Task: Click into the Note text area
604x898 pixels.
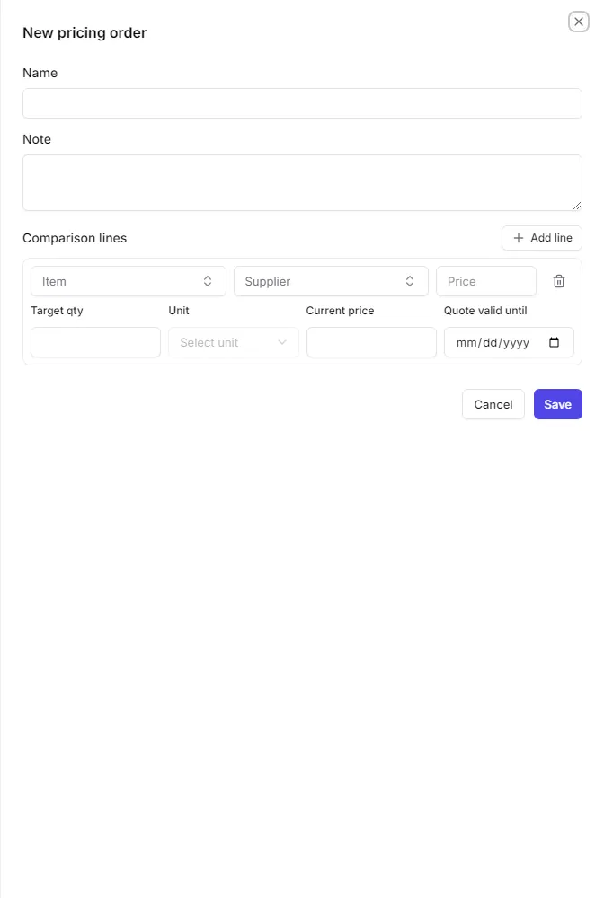Action: coord(302,182)
